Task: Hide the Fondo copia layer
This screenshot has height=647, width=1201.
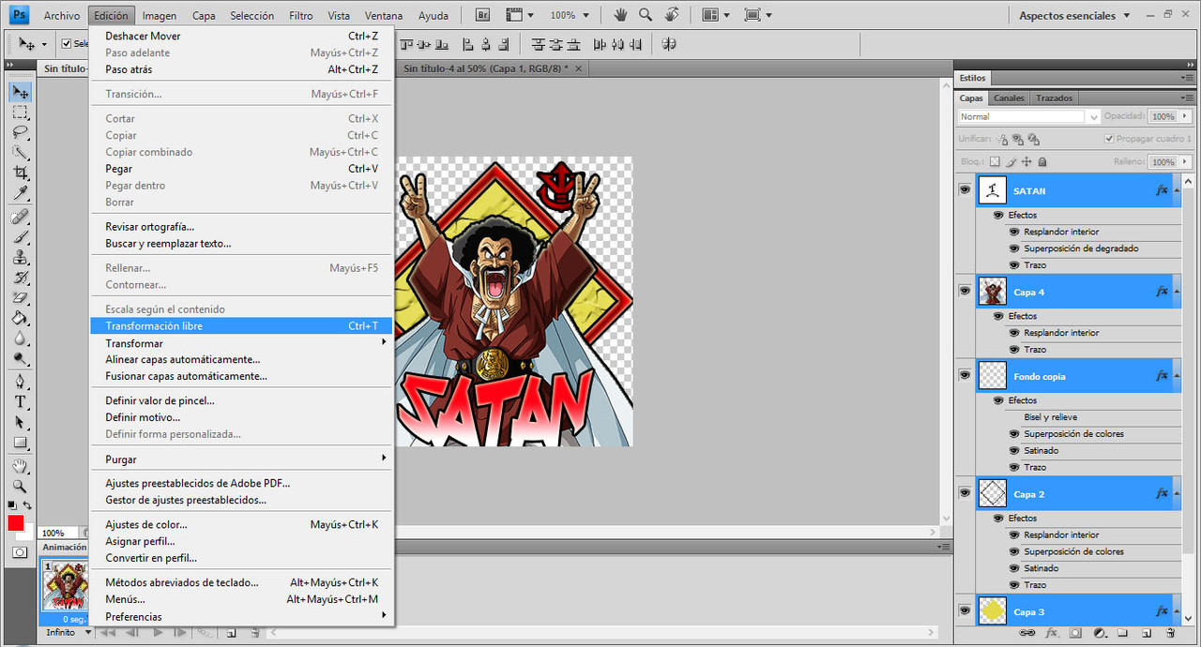Action: point(965,375)
